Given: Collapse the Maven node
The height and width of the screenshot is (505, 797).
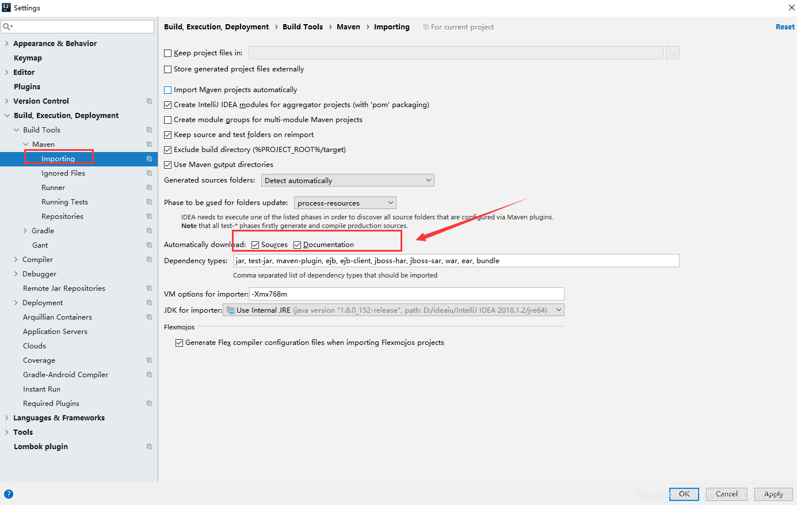Looking at the screenshot, I should coord(25,144).
